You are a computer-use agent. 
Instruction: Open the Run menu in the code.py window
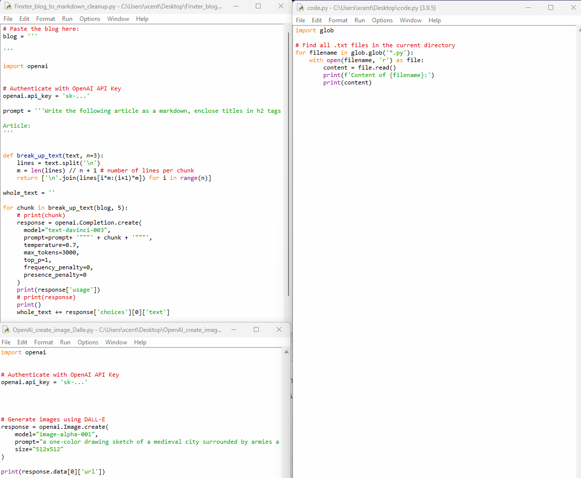click(360, 20)
